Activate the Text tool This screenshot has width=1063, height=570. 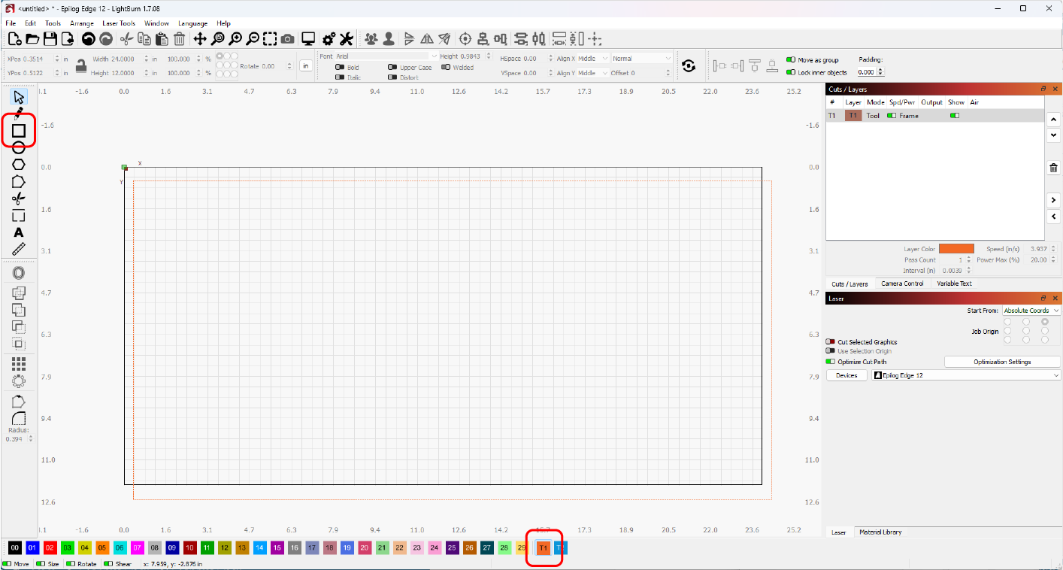(18, 232)
